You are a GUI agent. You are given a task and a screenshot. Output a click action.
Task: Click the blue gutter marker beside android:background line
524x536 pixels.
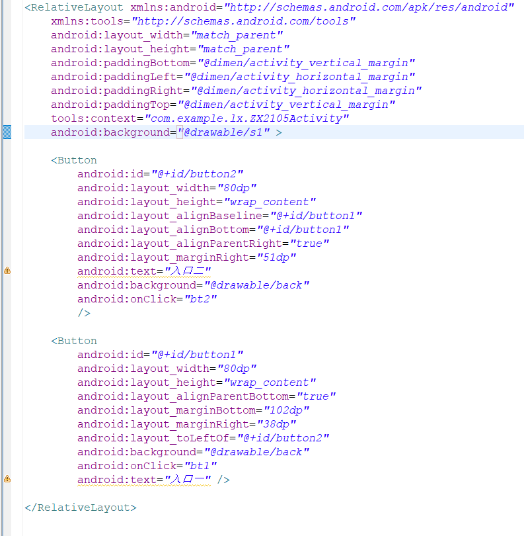pyautogui.click(x=7, y=132)
